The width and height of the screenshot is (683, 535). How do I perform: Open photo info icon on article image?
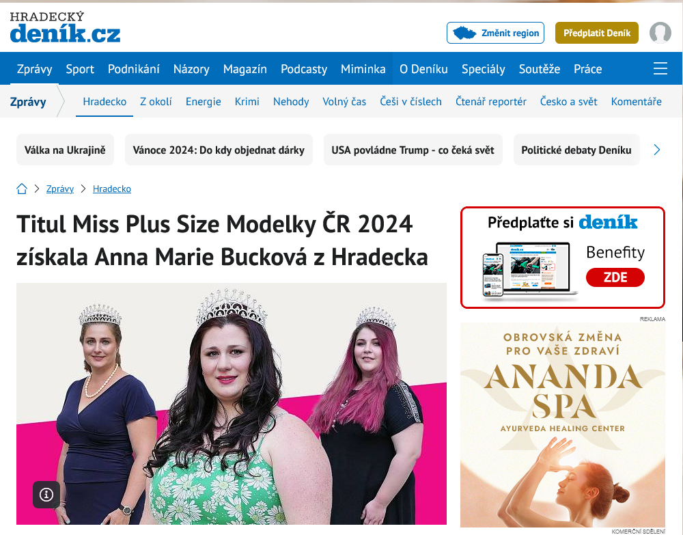pos(46,495)
